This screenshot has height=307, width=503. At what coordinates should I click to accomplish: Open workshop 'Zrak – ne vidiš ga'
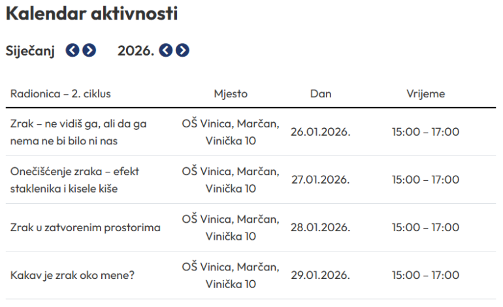coord(78,131)
